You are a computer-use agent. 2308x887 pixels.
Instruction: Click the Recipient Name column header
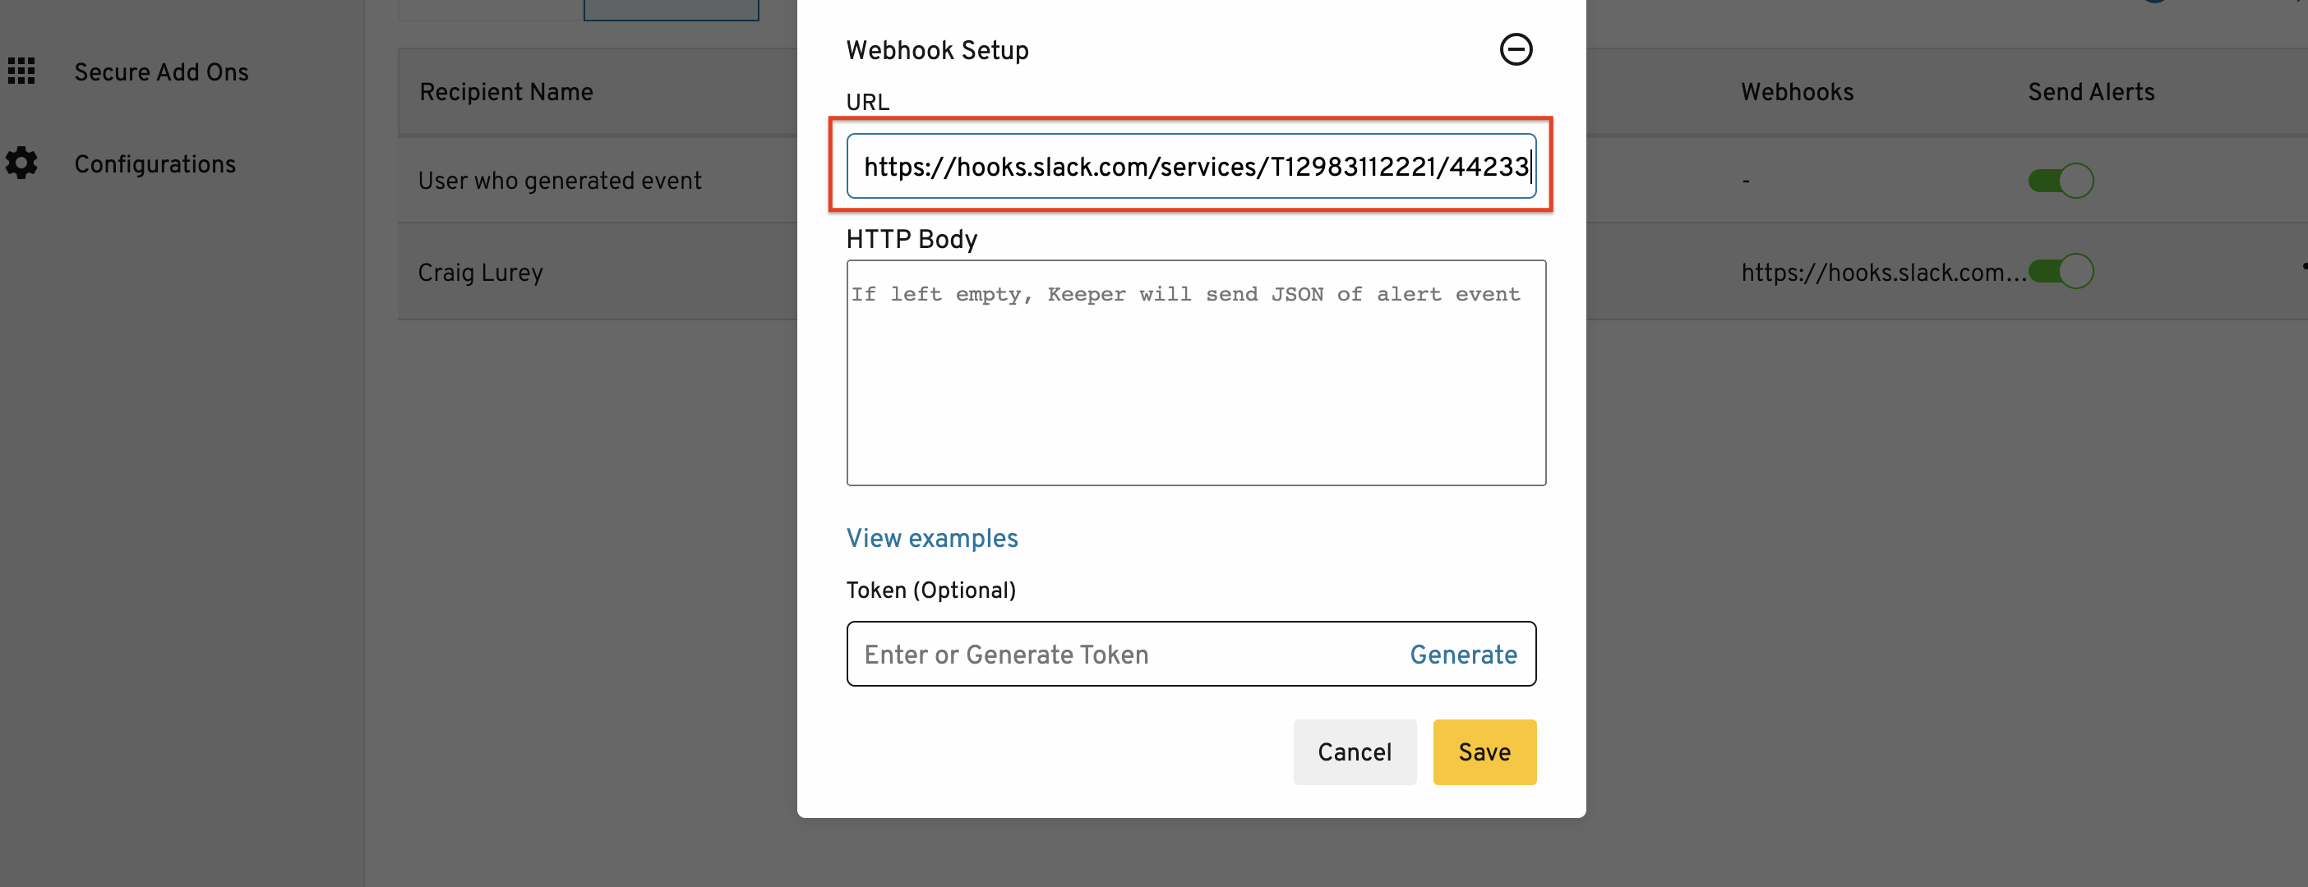[506, 92]
